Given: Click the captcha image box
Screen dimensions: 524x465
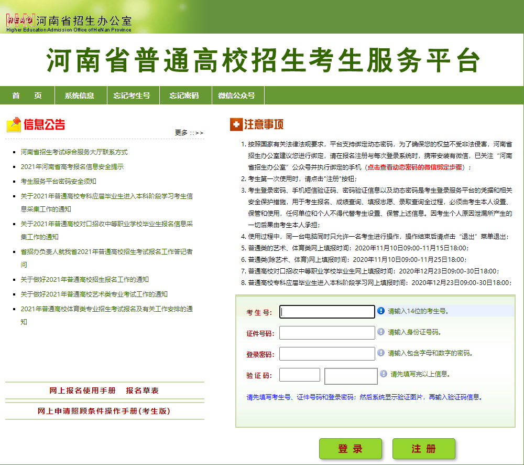Looking at the screenshot, I should (x=351, y=376).
